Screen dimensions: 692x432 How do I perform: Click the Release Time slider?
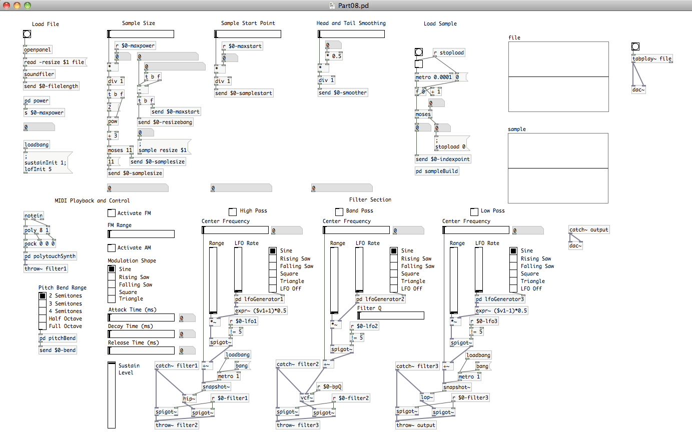141,350
